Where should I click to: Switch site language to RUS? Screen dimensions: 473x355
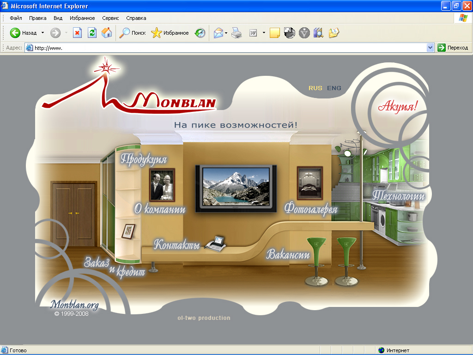click(315, 88)
